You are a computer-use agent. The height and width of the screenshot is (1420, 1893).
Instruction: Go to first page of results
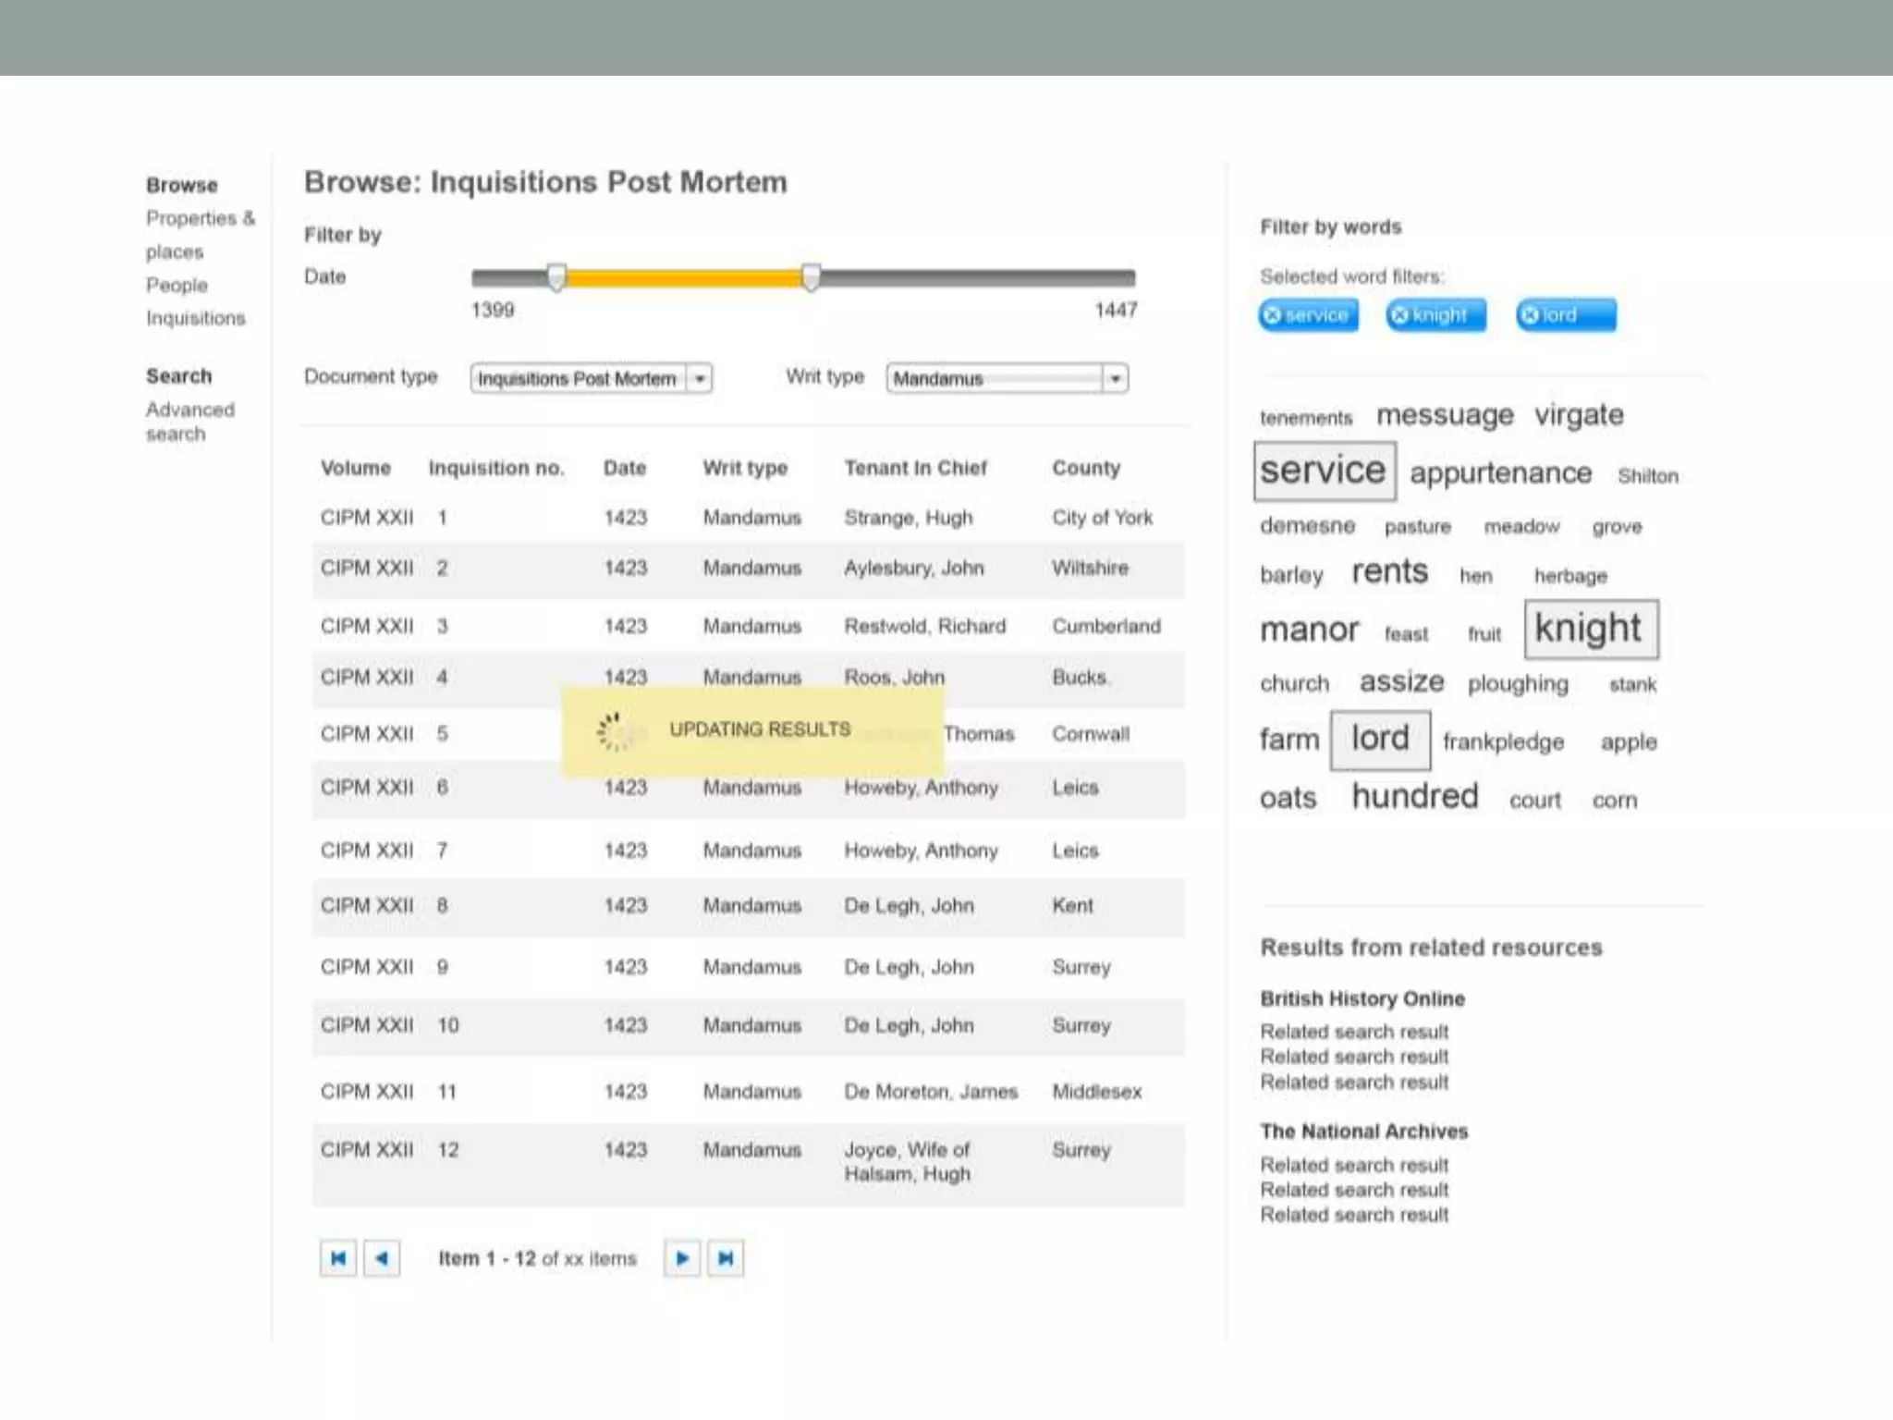338,1258
